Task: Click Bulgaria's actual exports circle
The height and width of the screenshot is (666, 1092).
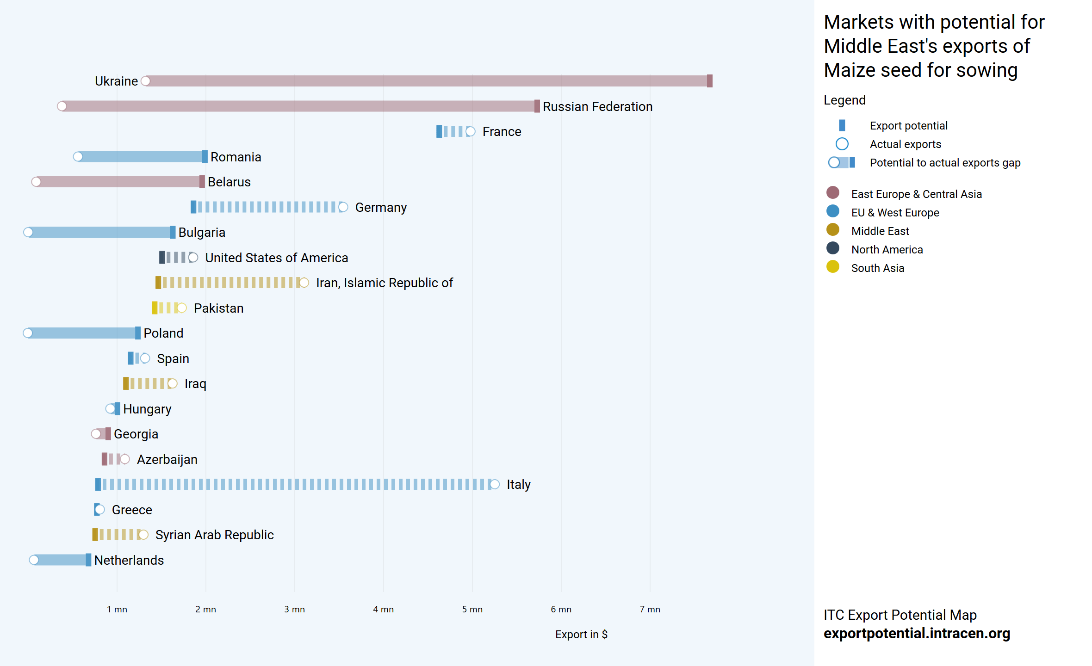Action: [x=28, y=232]
